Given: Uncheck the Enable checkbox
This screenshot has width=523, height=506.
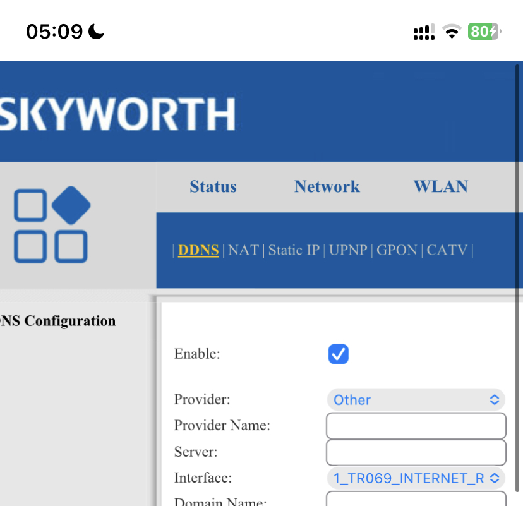Looking at the screenshot, I should [338, 354].
